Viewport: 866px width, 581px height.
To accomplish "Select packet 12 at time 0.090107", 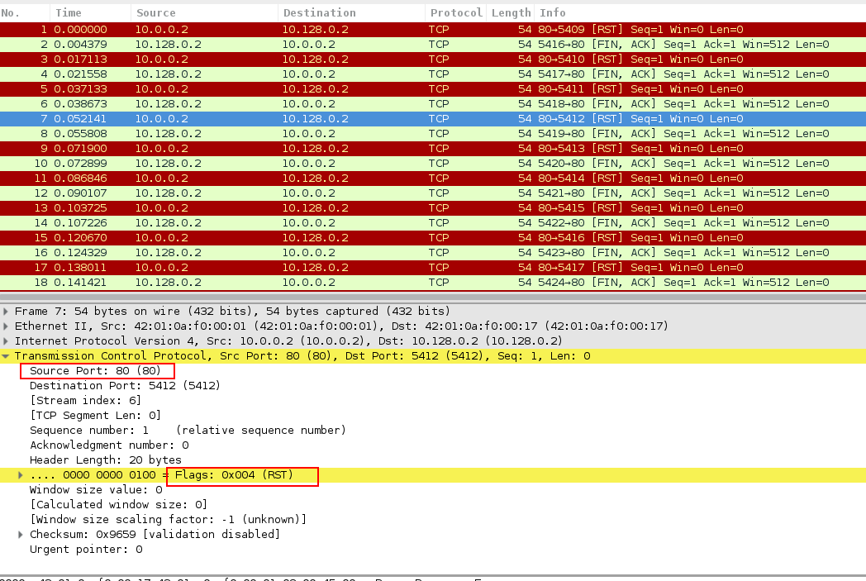I will (433, 194).
